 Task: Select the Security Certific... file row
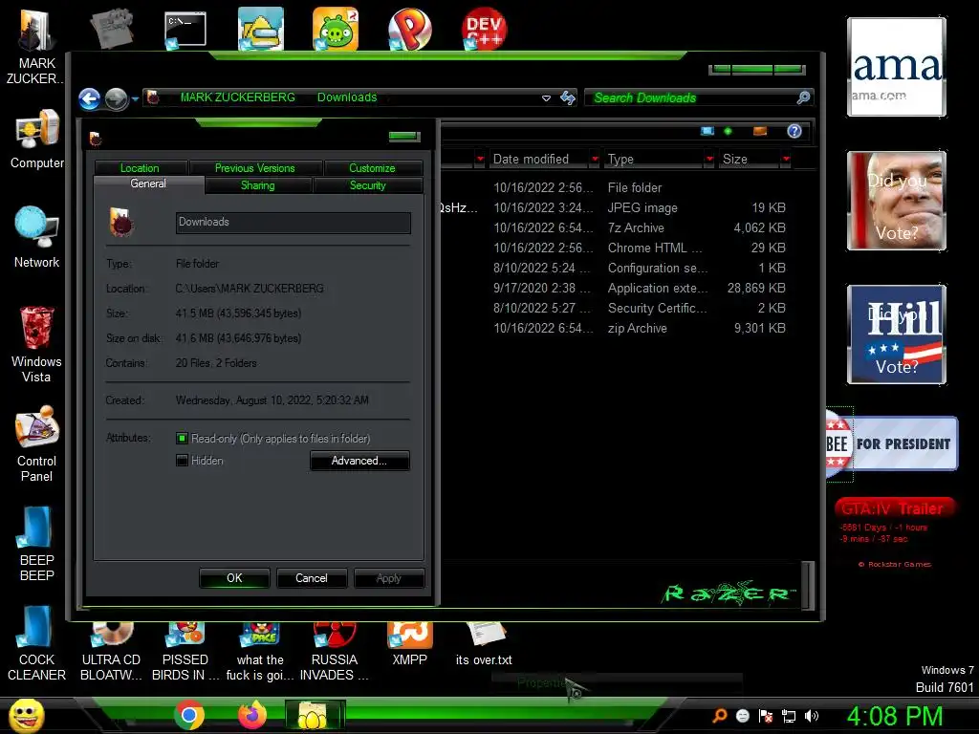click(613, 308)
